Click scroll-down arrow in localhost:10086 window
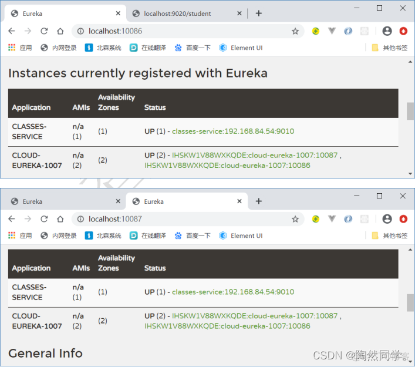Image resolution: width=415 pixels, height=367 pixels. [410, 174]
